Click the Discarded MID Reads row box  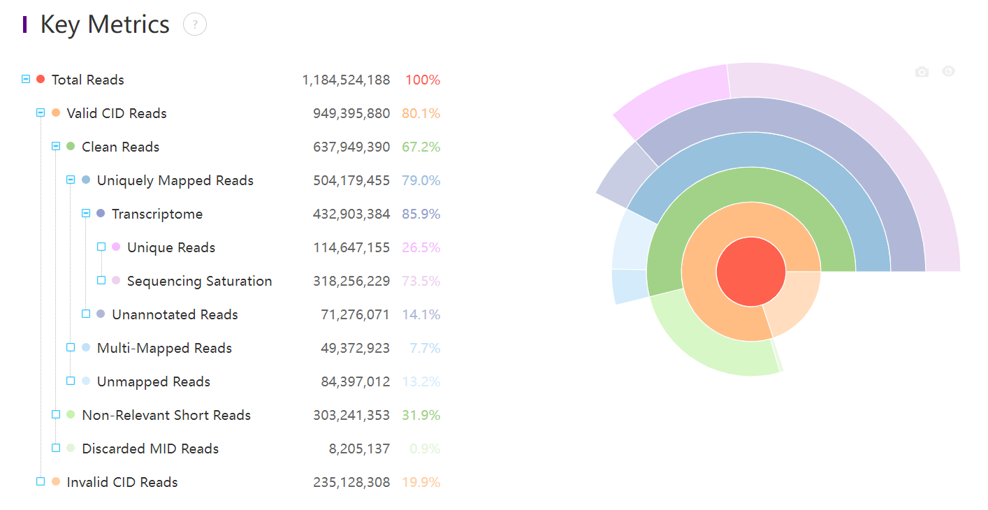(56, 448)
